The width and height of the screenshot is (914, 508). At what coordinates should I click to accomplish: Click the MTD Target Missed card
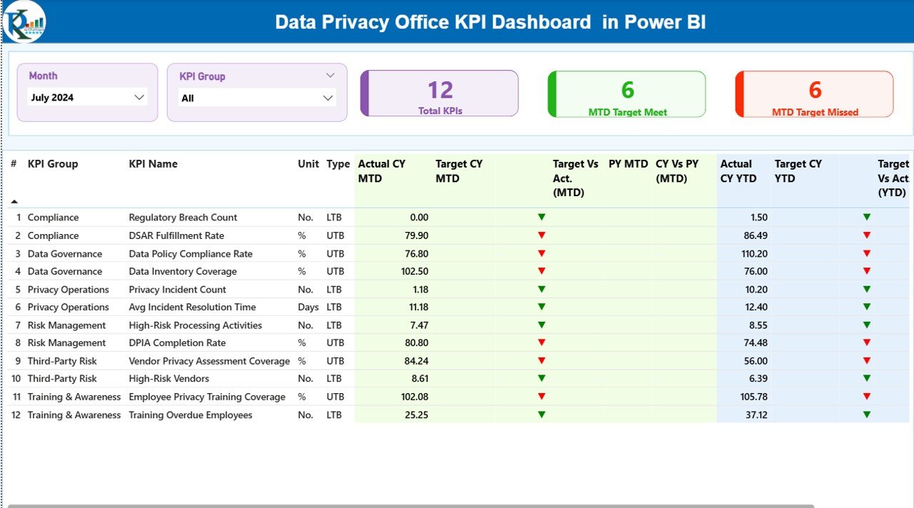pyautogui.click(x=813, y=93)
